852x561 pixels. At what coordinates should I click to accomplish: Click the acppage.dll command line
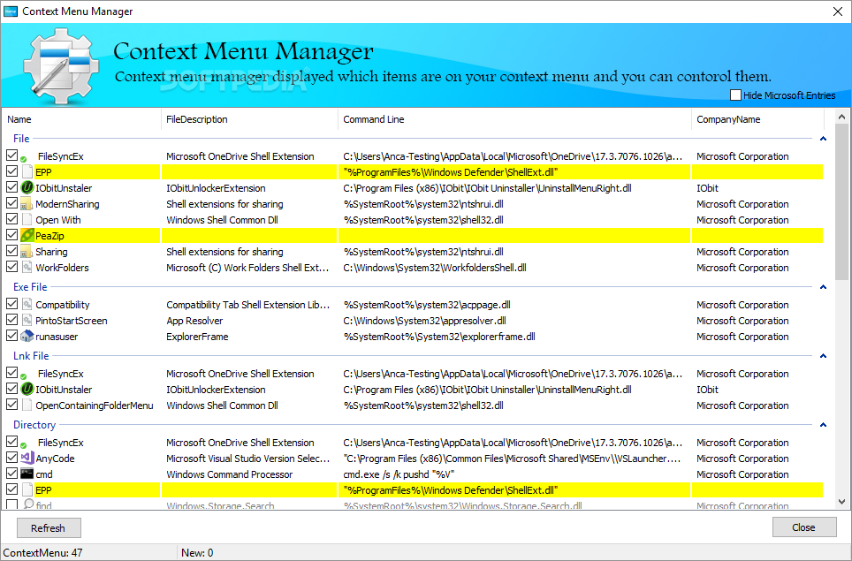click(x=427, y=305)
